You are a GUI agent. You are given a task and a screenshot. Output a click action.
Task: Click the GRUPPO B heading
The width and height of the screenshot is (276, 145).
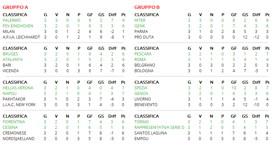(147, 7)
